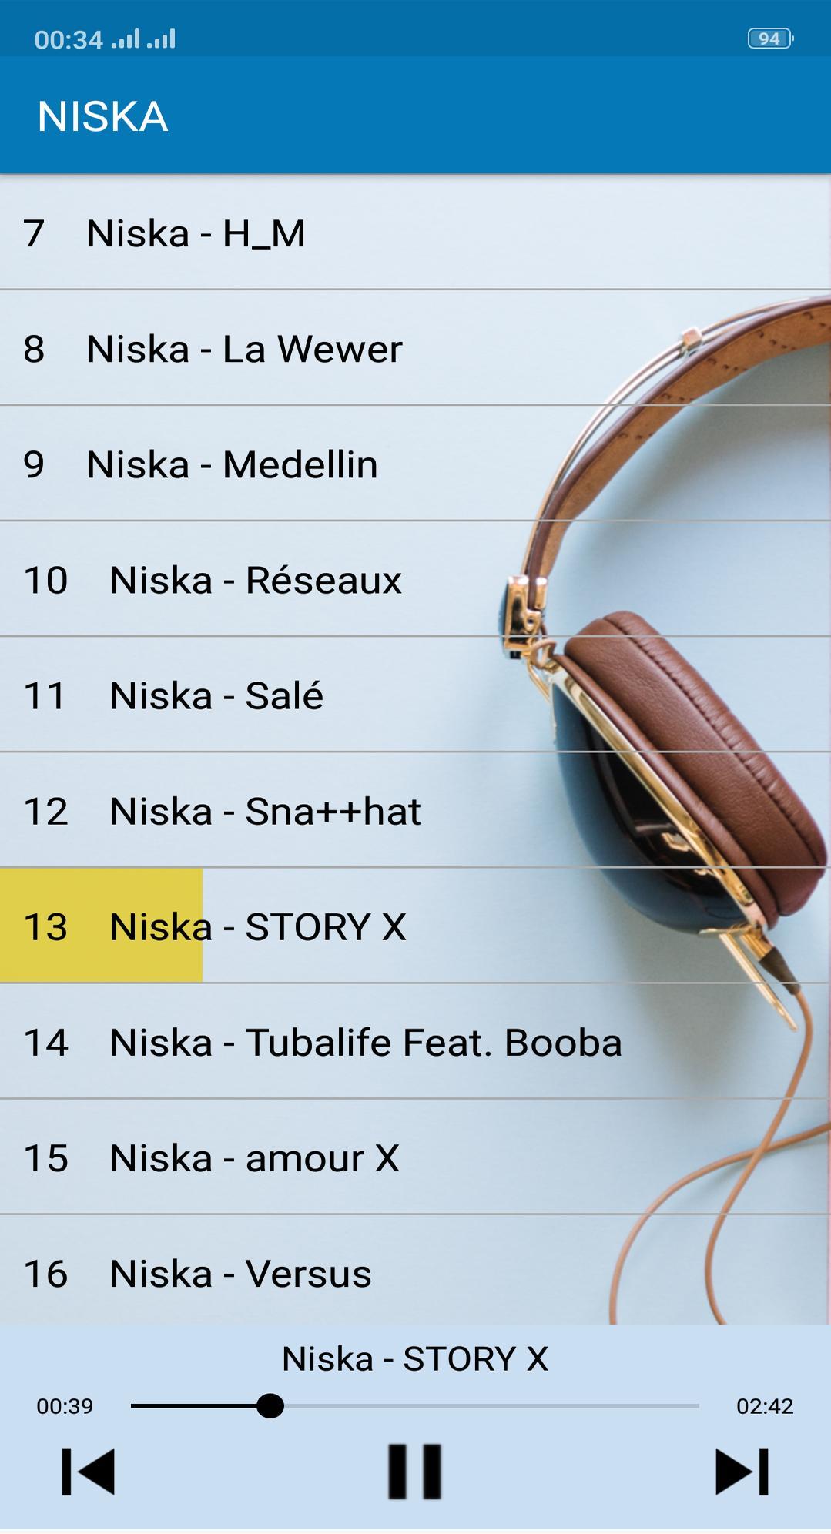The image size is (831, 1534).
Task: Start playing Niska - Salé
Action: click(x=415, y=695)
